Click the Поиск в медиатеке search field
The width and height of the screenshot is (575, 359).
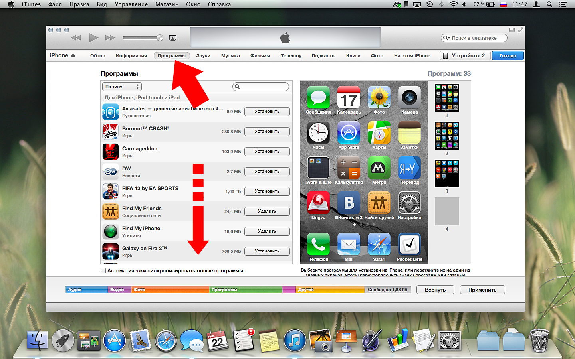[474, 38]
